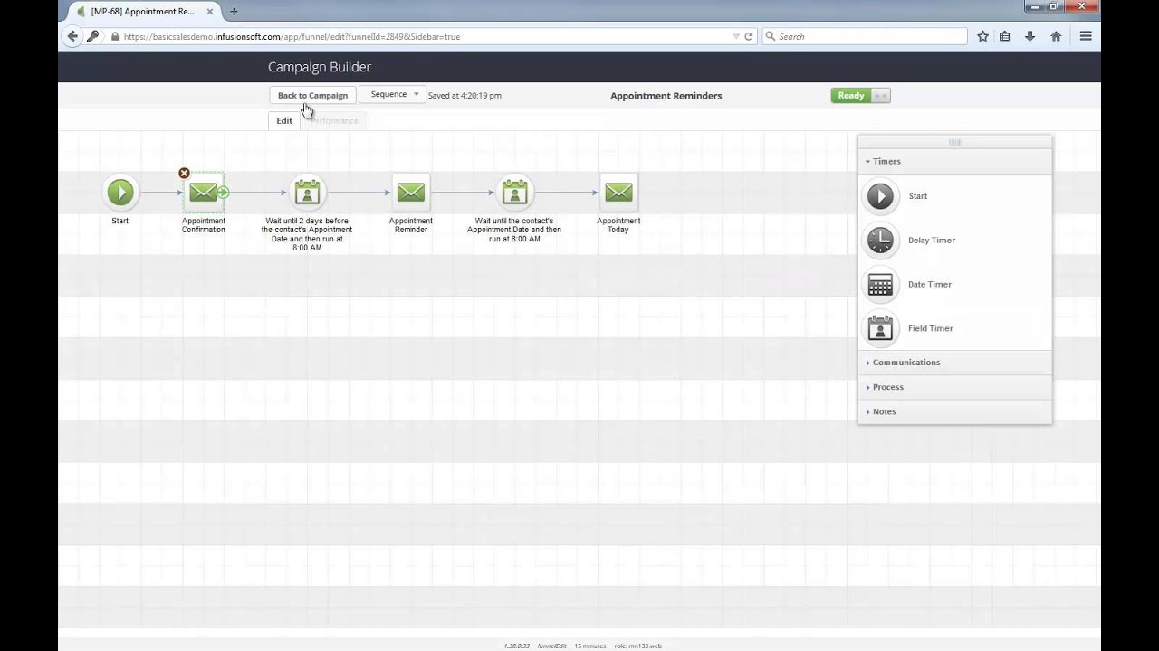Switch to the Performance tab
This screenshot has height=651, width=1159.
[333, 120]
